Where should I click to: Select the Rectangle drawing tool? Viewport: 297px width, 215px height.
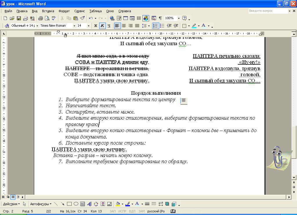69,204
